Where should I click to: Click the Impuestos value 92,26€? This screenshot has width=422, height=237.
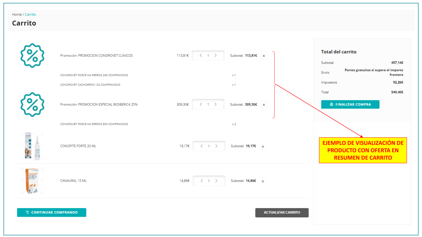[x=398, y=82]
